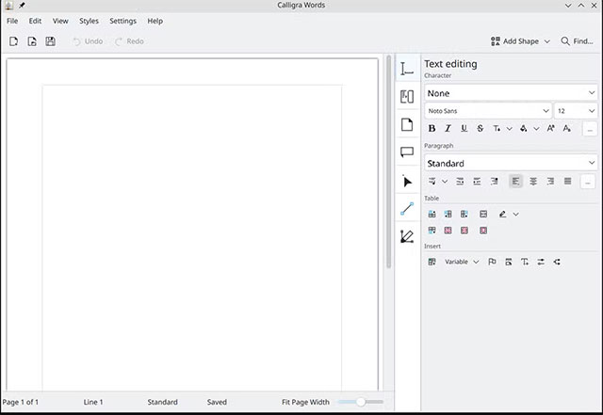Click the page break arrows icon
Screen dimensions: 603x415
(x=541, y=262)
